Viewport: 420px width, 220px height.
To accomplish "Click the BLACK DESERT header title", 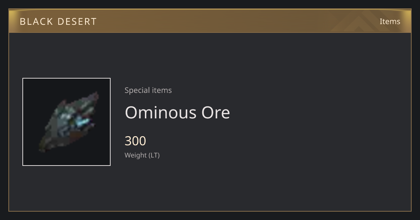I will click(x=58, y=22).
